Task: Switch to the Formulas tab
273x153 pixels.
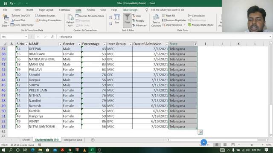Action: (x=64, y=10)
